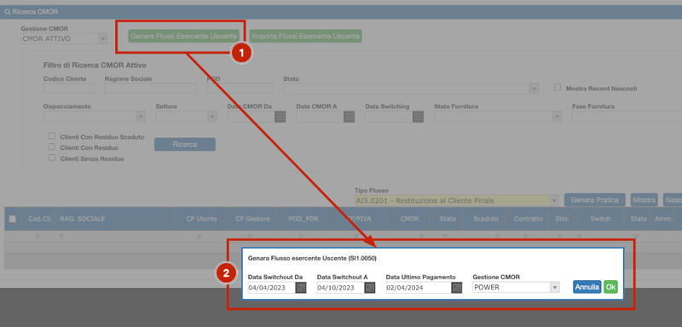Check Clienti Senza Residuo option
This screenshot has height=327, width=682.
click(52, 158)
